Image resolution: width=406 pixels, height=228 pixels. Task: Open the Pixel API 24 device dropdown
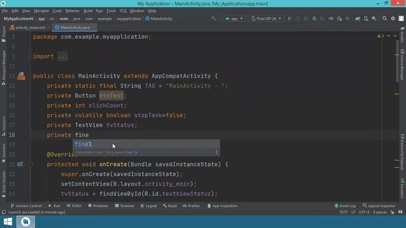click(266, 18)
